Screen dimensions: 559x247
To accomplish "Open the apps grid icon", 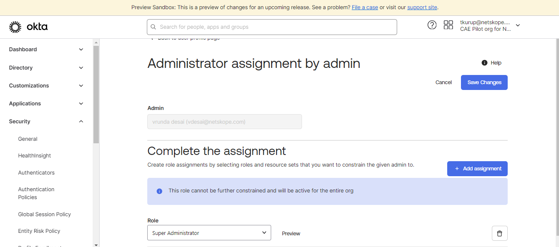I will pyautogui.click(x=448, y=25).
